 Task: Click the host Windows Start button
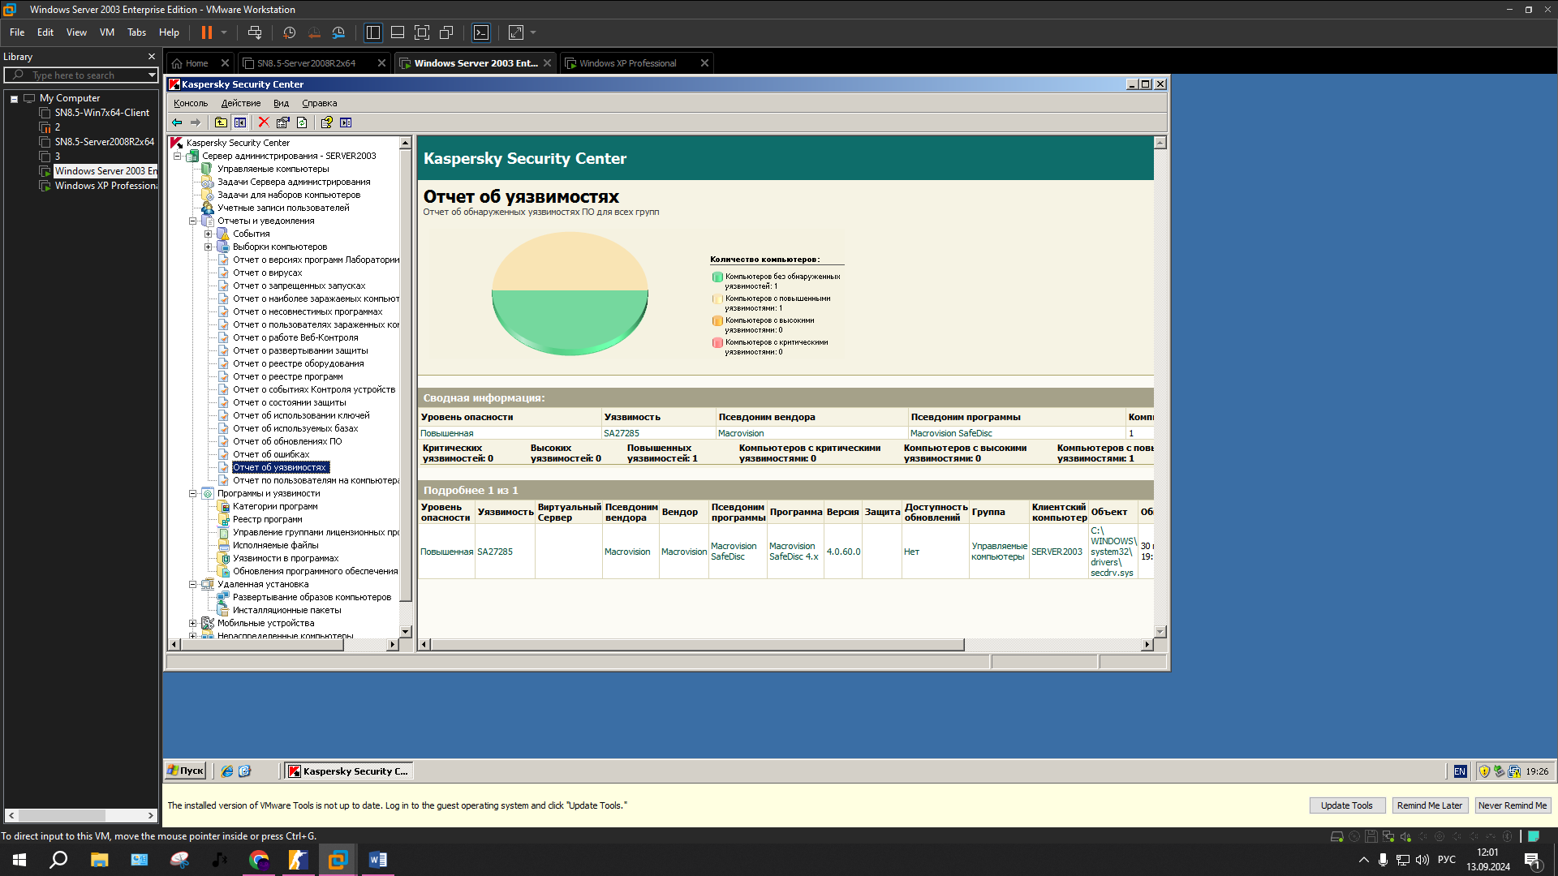tap(19, 860)
